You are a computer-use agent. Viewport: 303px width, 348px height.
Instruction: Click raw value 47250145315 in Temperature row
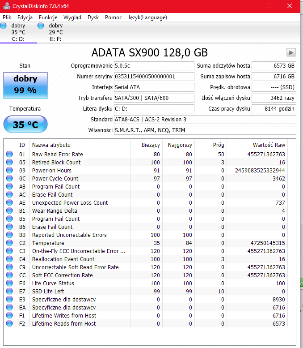[268, 243]
